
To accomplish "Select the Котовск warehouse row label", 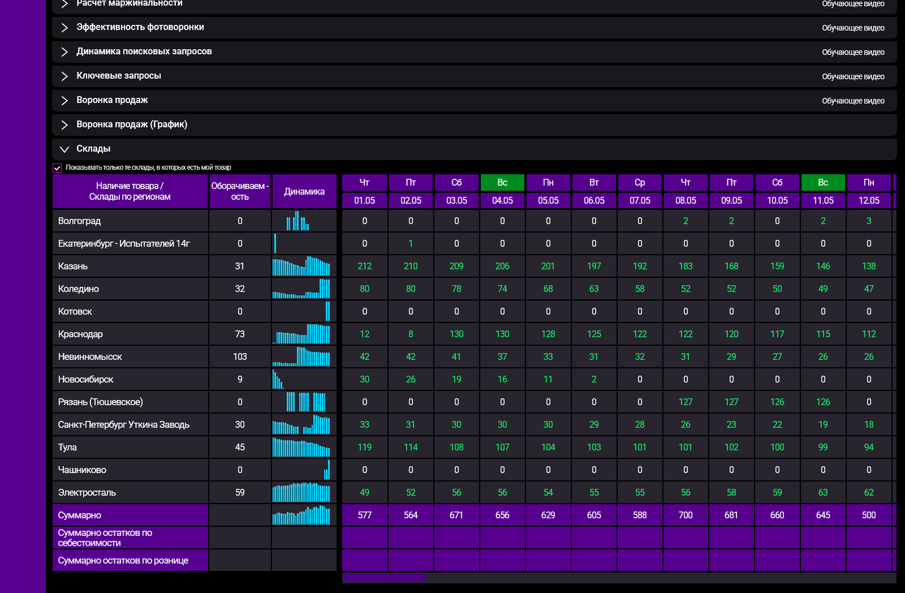I will click(x=130, y=311).
